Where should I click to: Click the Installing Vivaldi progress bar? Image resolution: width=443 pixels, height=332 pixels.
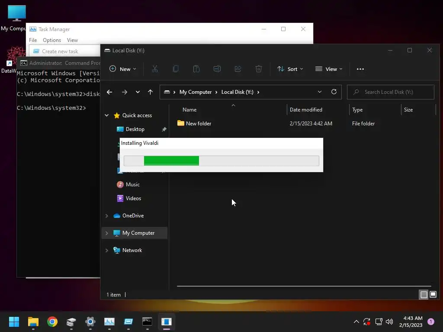tap(221, 161)
